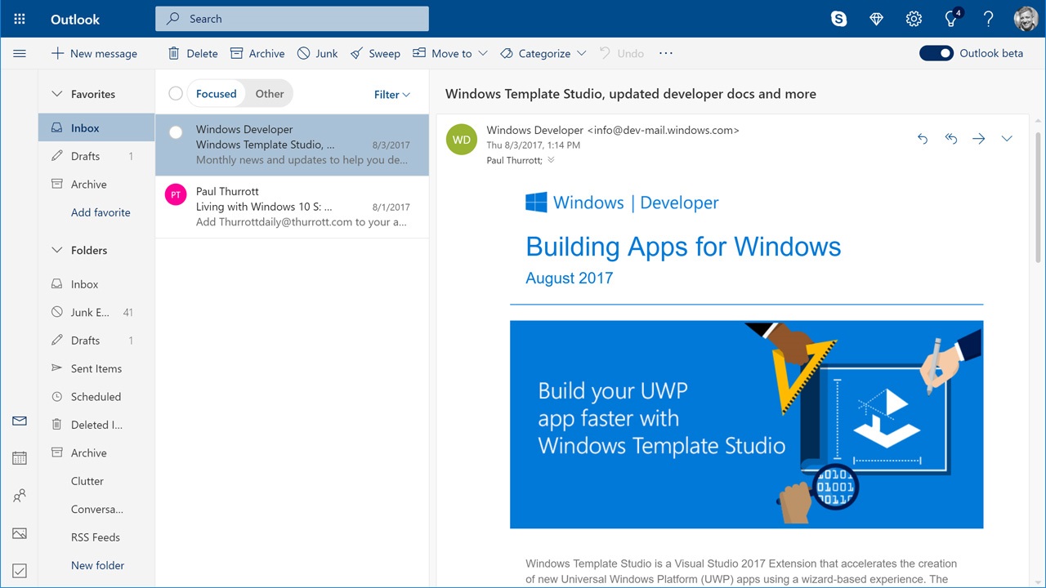Open the Sent Items folder
This screenshot has height=588, width=1046.
(96, 368)
